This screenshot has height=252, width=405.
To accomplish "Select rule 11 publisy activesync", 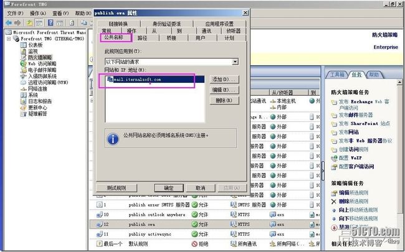I will click(x=204, y=234).
